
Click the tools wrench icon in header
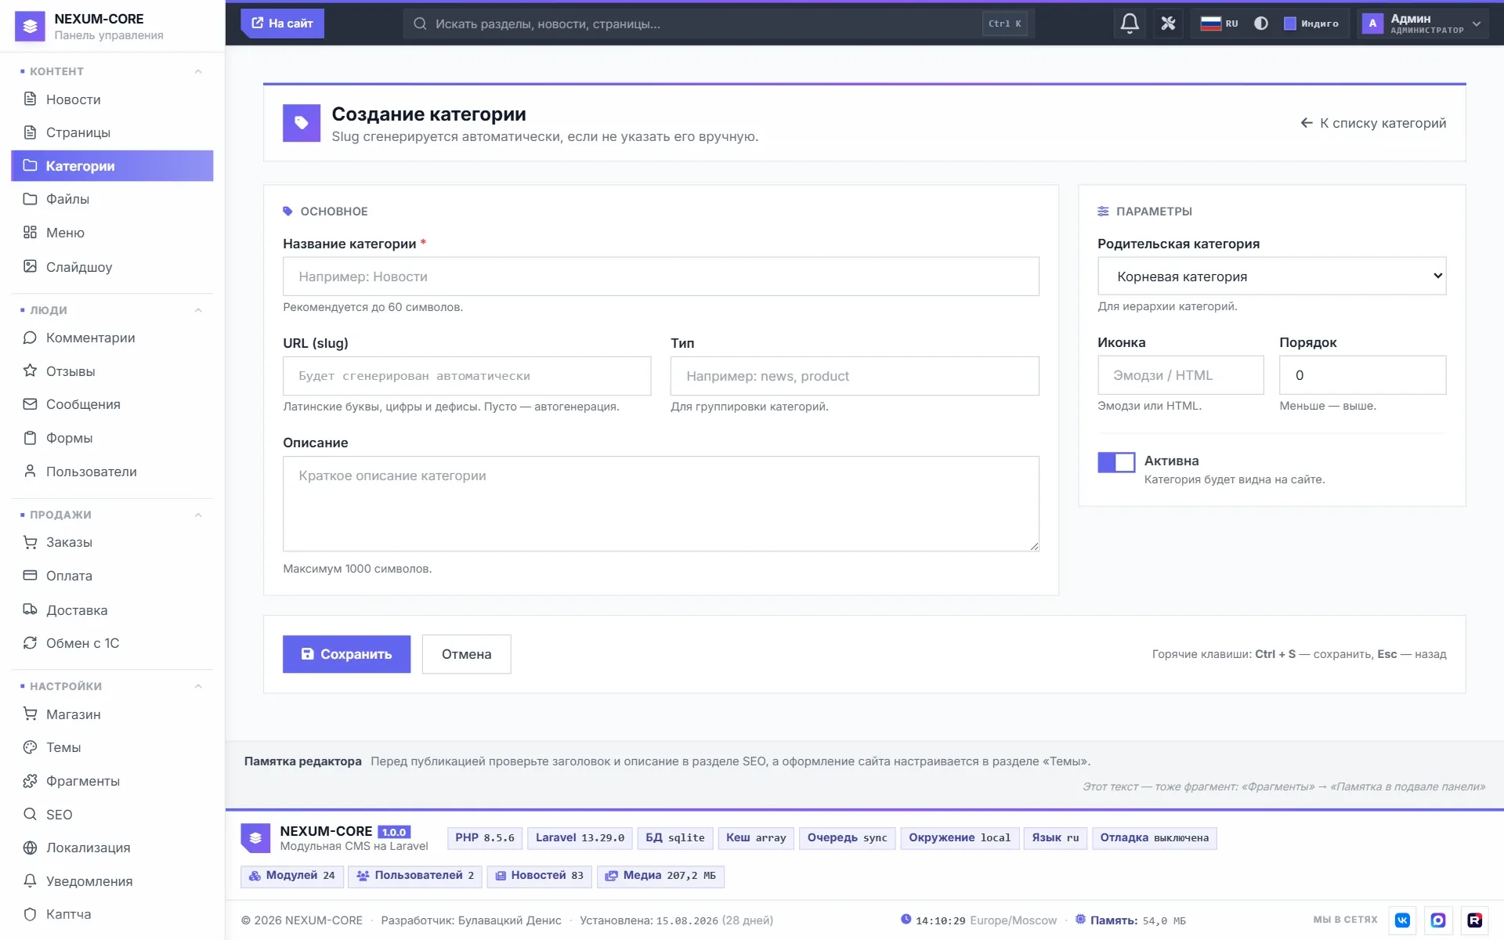tap(1168, 23)
